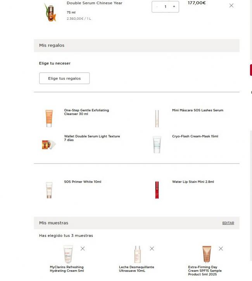The image size is (252, 281).
Task: Select One-Step Gentle Exfoliating Cleanser image
Action: tap(49, 118)
